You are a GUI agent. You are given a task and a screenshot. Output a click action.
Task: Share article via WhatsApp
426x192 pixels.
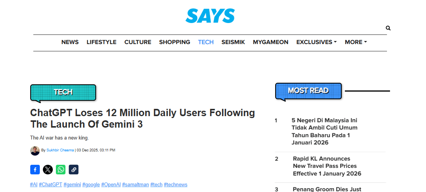tap(61, 170)
